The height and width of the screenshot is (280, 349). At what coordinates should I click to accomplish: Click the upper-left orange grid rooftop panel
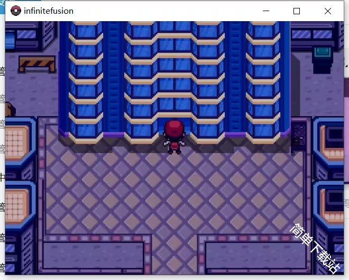(17, 142)
